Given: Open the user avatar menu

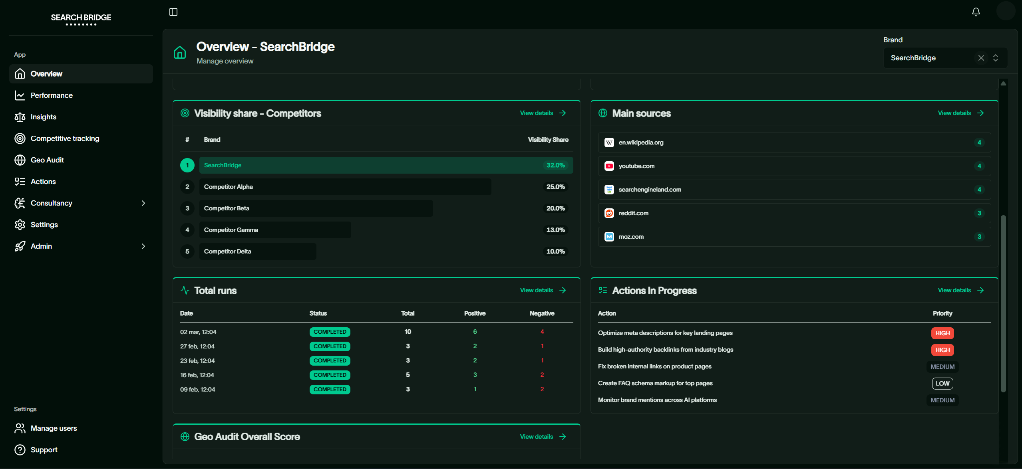Looking at the screenshot, I should pos(1006,11).
